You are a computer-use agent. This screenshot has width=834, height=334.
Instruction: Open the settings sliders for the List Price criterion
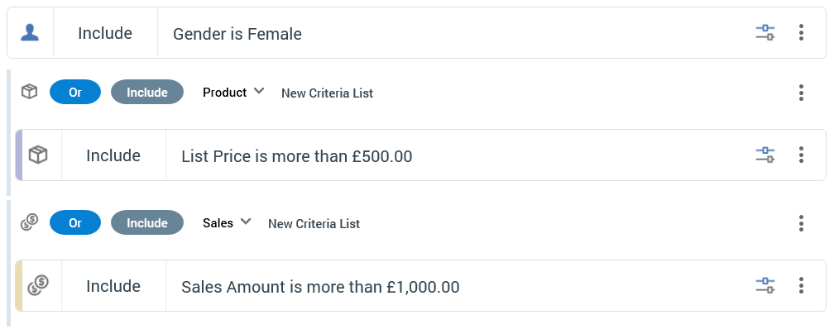click(764, 155)
